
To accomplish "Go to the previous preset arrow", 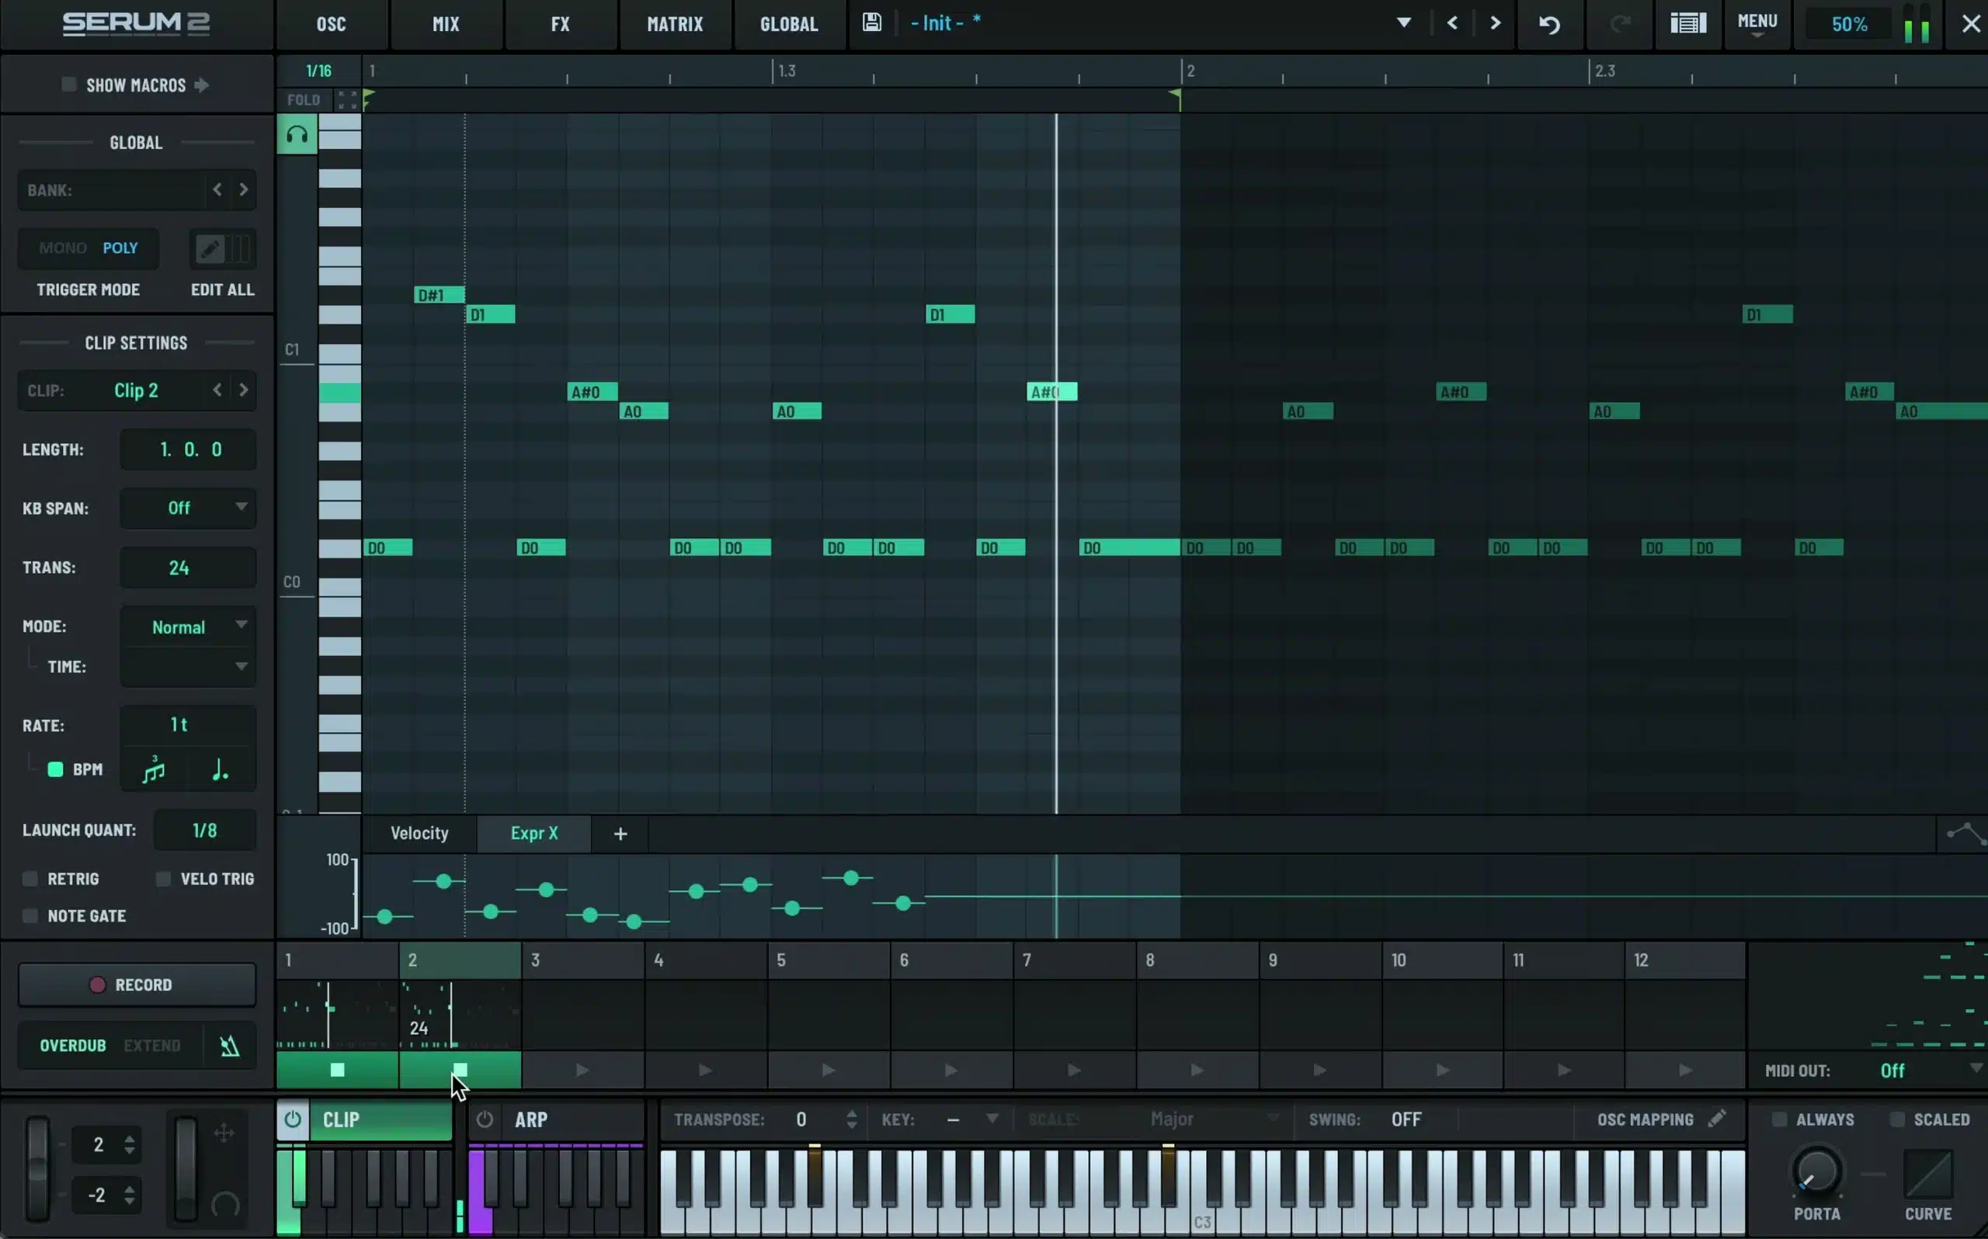I will 1452,23.
